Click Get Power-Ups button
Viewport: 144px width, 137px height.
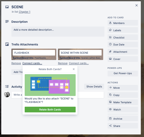[x=123, y=73]
